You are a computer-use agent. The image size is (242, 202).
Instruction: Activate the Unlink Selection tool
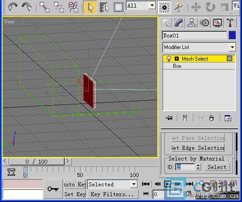(59, 7)
